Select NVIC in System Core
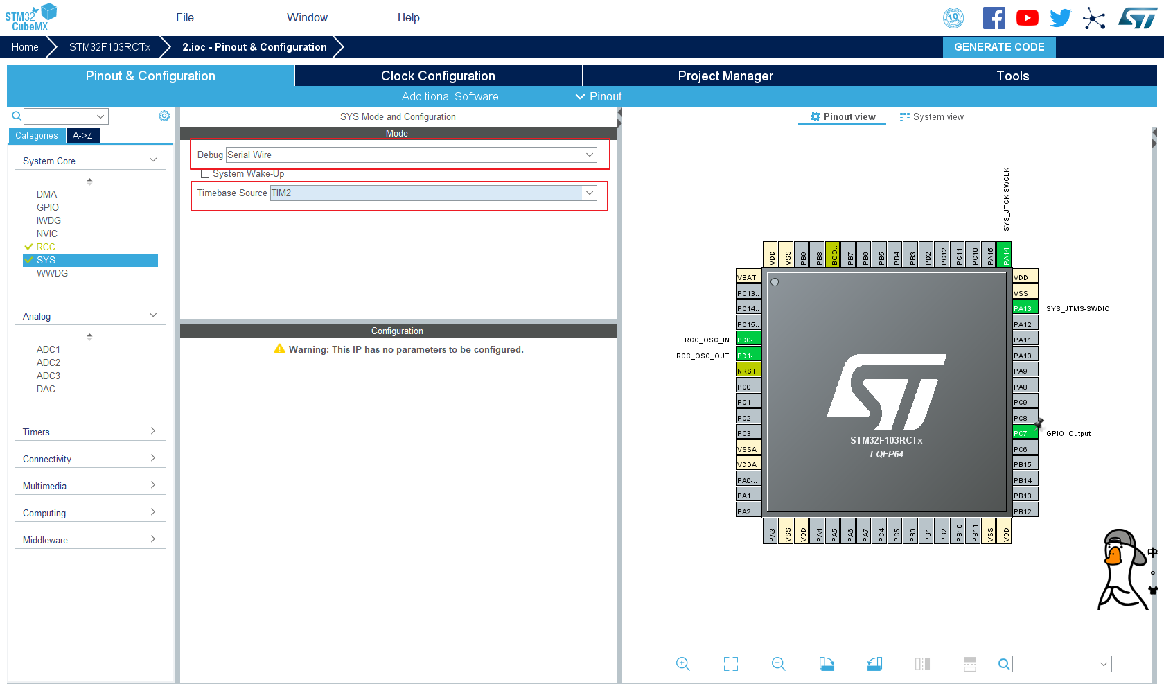Viewport: 1164px width, 691px height. [47, 234]
